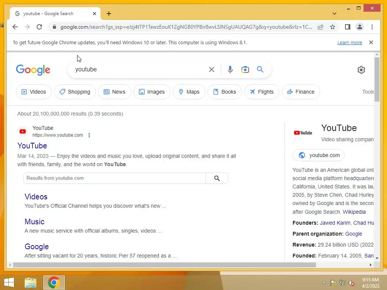Click the horizontal scrollbar thumb
387x290 pixels.
point(164,265)
